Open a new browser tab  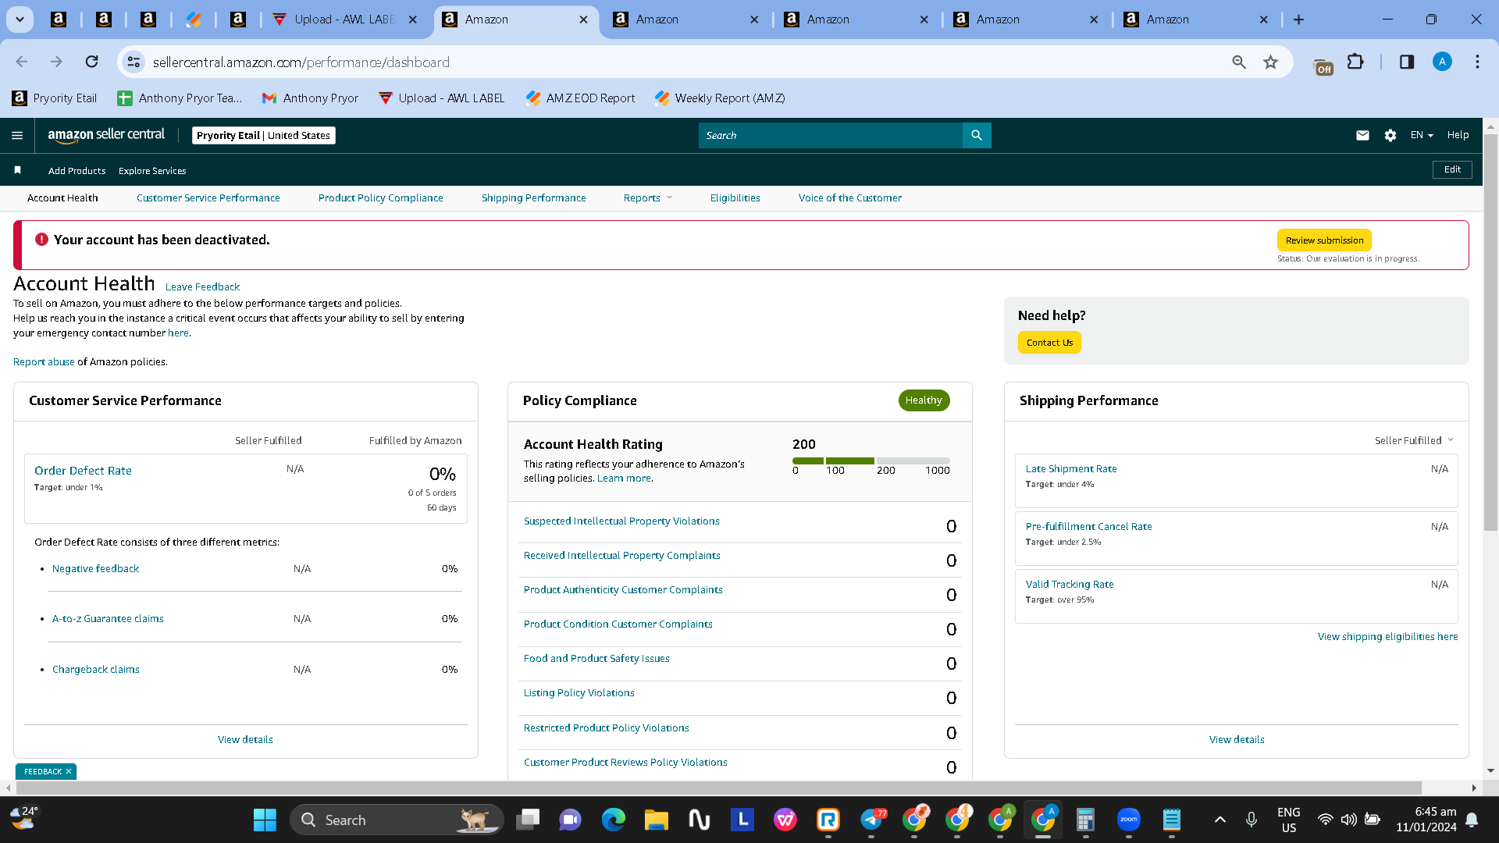[1299, 20]
